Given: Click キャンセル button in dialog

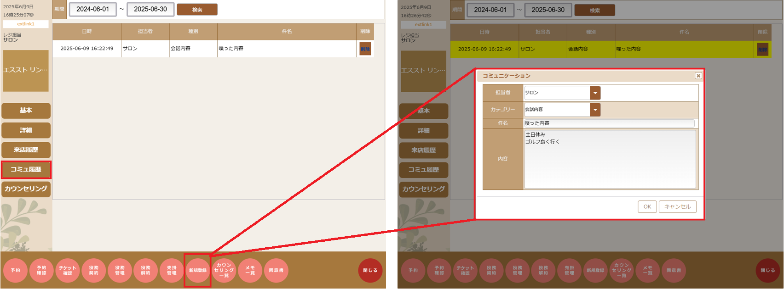Looking at the screenshot, I should click(x=678, y=206).
